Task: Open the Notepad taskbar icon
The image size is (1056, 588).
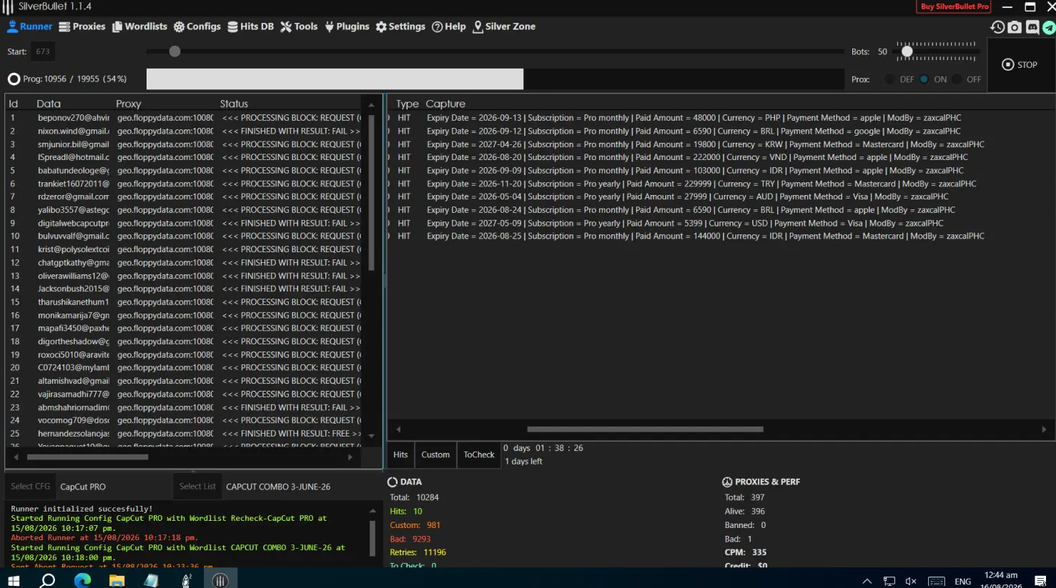Action: (x=151, y=580)
